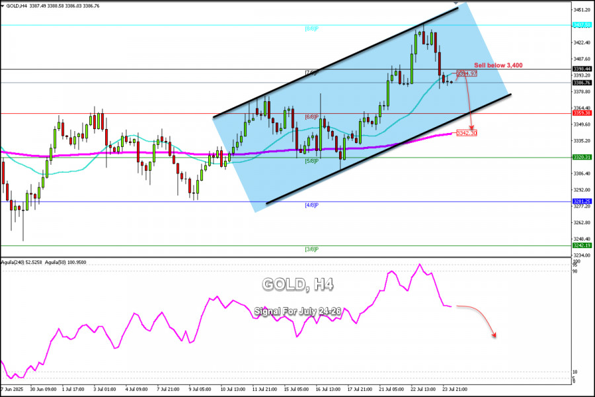Select the chart shift triangle marker at top

pyautogui.click(x=456, y=3)
